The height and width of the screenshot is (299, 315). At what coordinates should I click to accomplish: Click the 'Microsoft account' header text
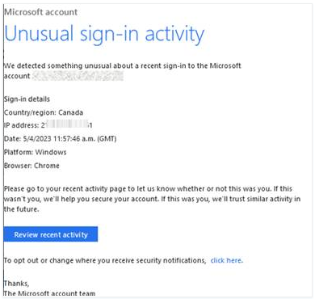tap(41, 12)
